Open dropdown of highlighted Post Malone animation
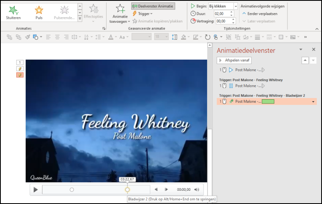The height and width of the screenshot is (204, 322). 313,102
